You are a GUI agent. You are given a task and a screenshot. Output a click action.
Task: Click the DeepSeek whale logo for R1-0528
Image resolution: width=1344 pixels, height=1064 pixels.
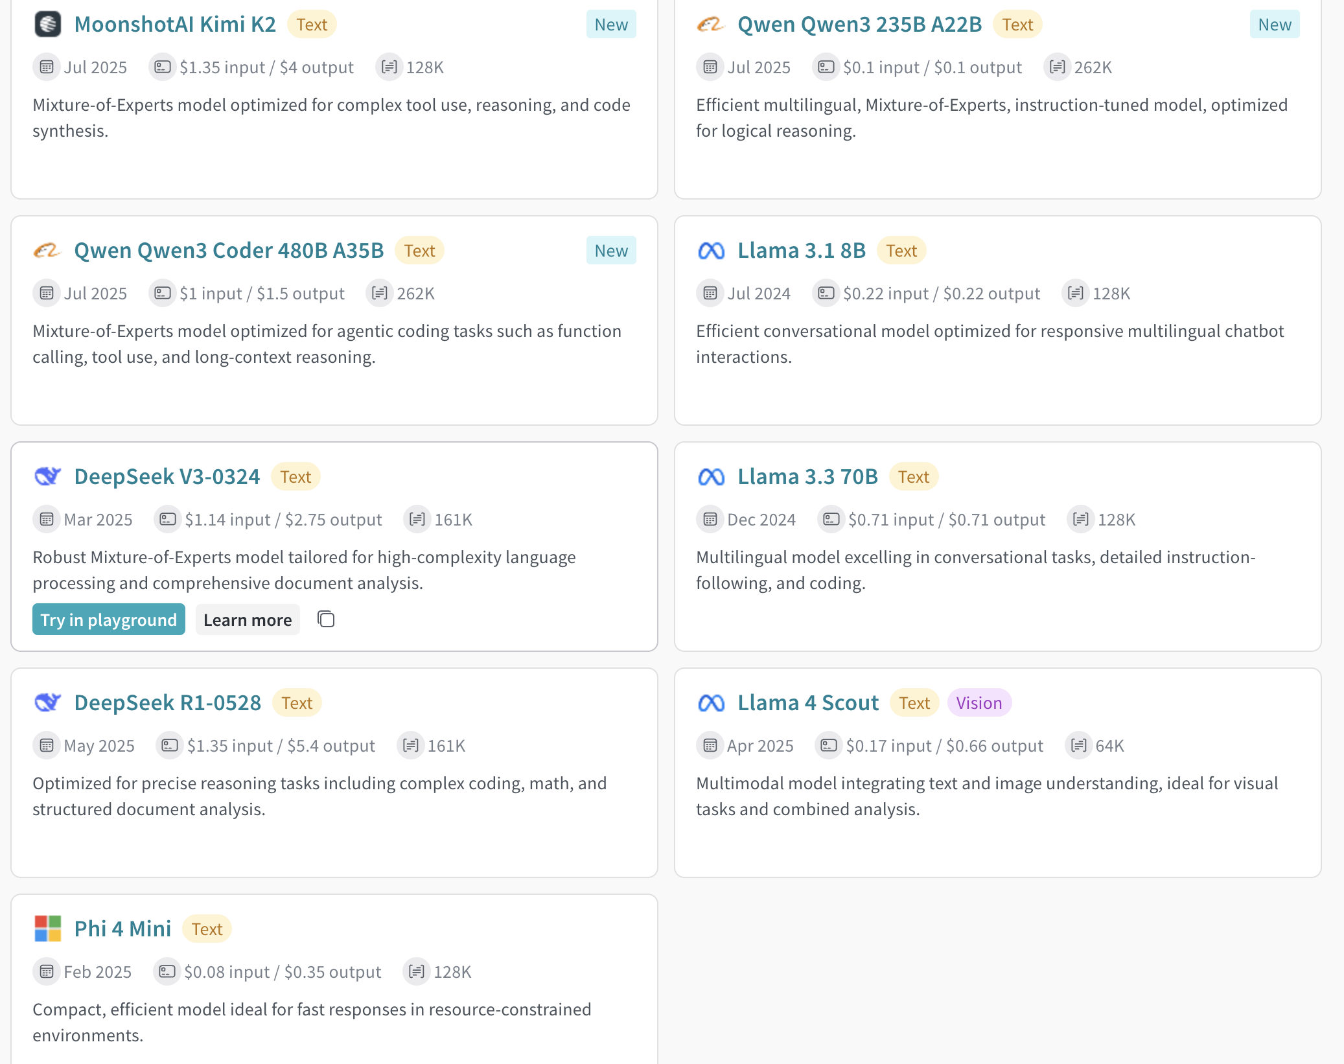tap(47, 703)
